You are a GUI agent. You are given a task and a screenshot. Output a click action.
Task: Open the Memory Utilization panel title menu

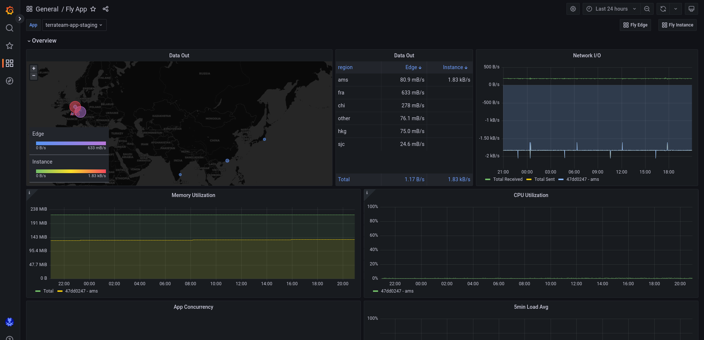coord(193,195)
